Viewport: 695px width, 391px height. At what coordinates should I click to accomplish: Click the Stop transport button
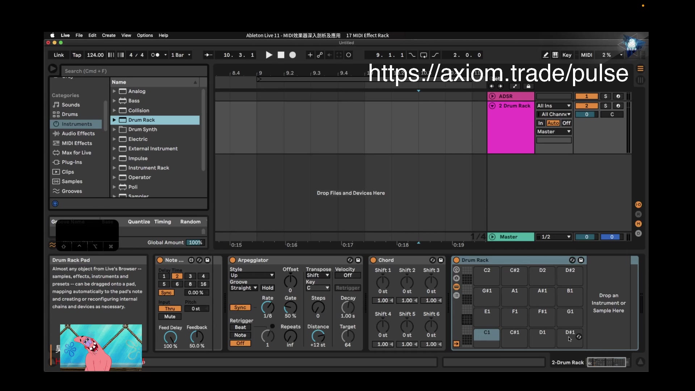click(281, 55)
